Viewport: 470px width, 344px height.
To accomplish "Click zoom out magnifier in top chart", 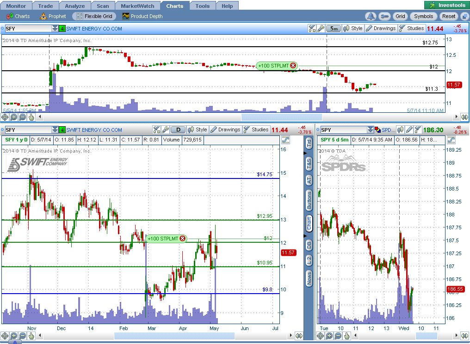I will click(x=23, y=117).
